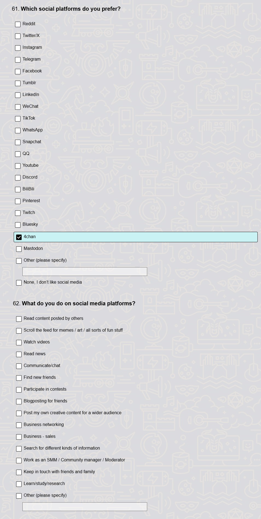This screenshot has height=519, width=261.
Task: Select Read content posted by others
Action: click(19, 319)
